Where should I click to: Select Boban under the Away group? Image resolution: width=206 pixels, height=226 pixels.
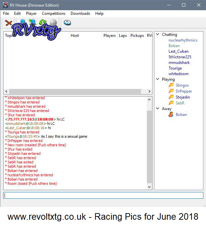[181, 115]
